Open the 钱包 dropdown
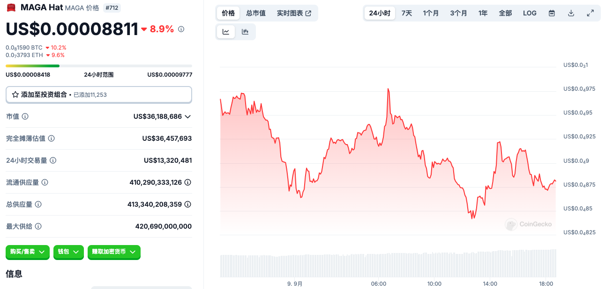The width and height of the screenshot is (613, 289). pos(68,252)
